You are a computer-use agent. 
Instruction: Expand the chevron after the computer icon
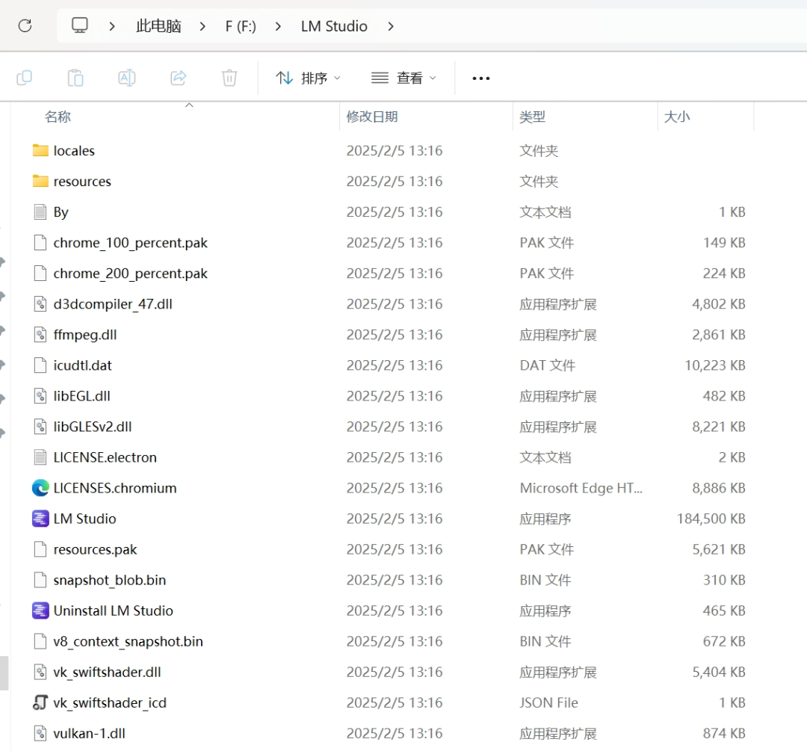click(x=111, y=26)
